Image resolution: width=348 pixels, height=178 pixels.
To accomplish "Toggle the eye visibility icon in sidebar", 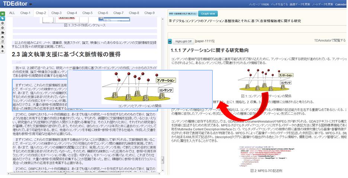I will [2, 37].
